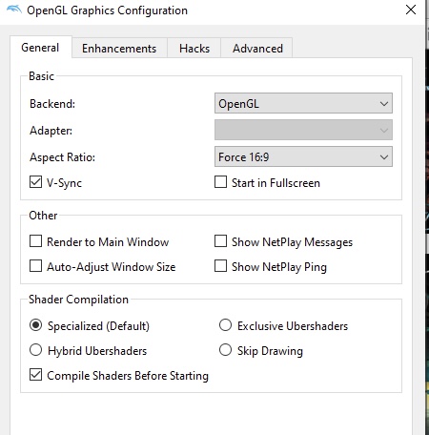Click the disabled Adapter dropdown

(x=303, y=130)
